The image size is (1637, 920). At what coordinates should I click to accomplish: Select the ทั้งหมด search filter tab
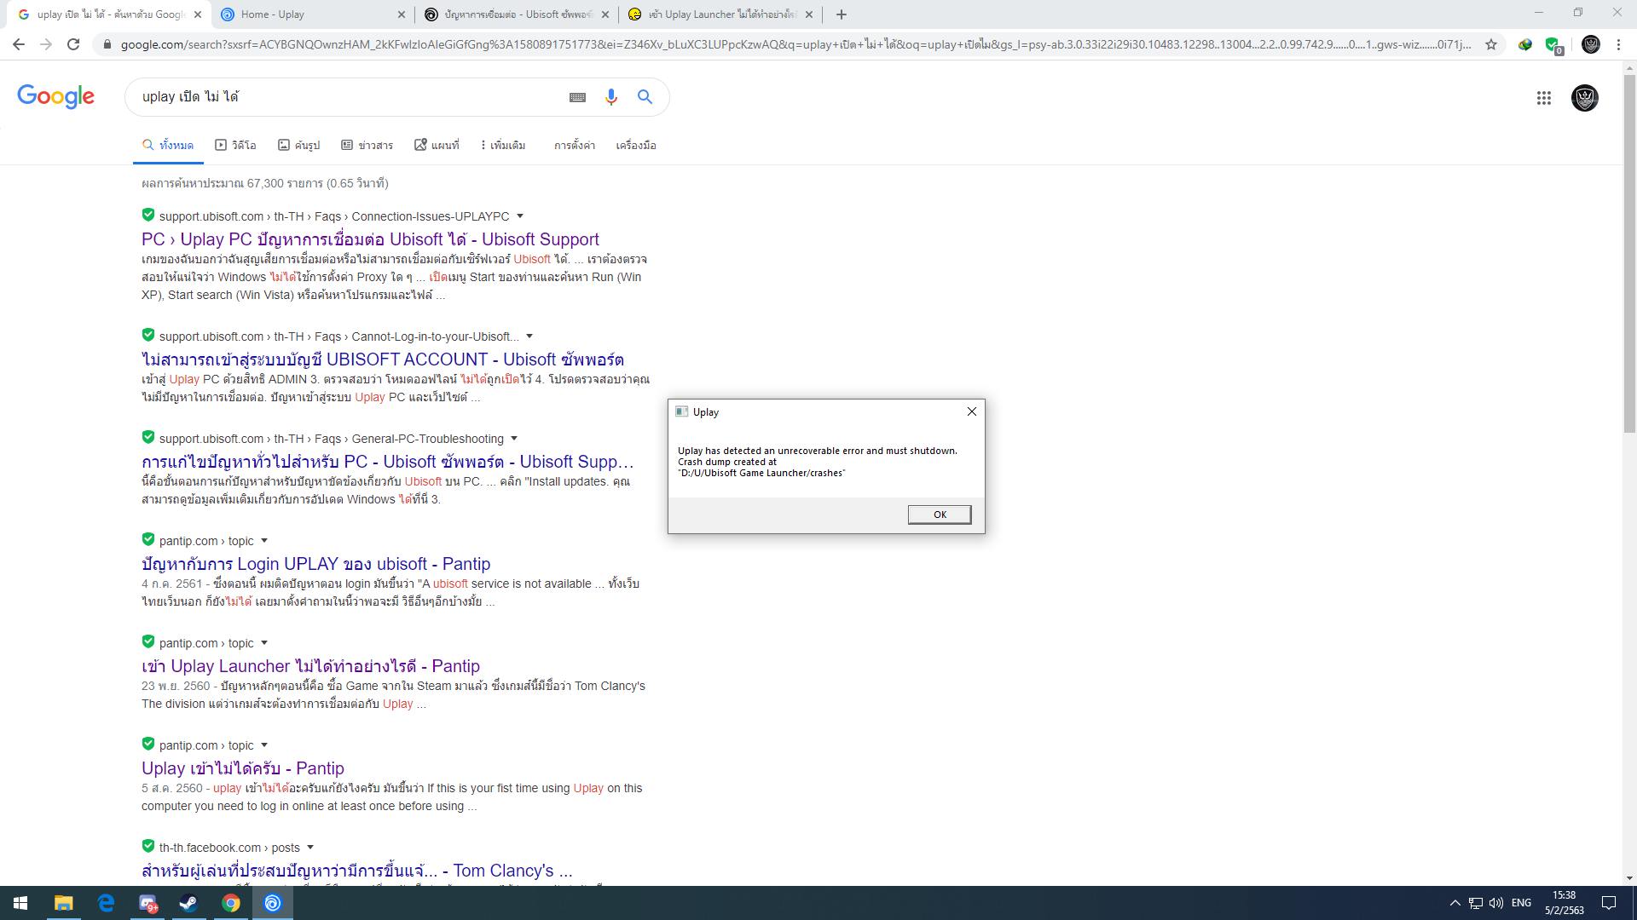[168, 146]
